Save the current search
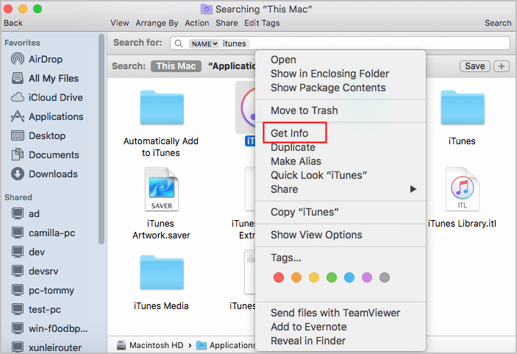 click(475, 66)
